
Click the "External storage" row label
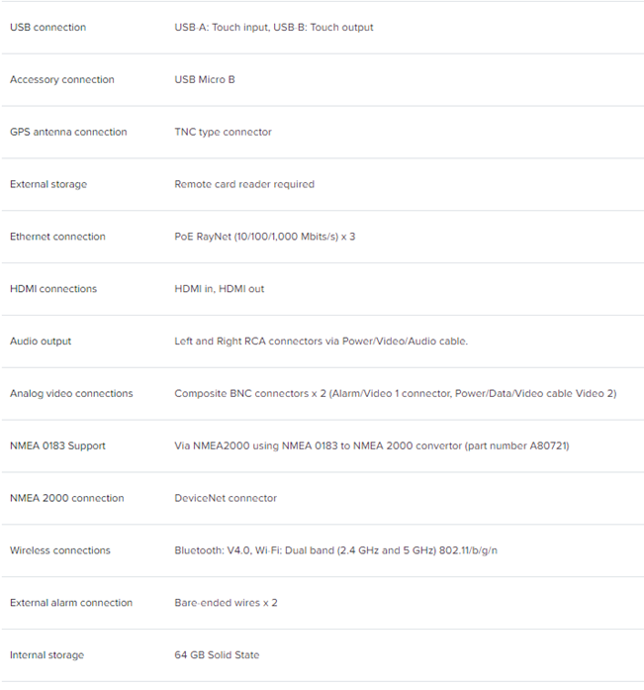(x=48, y=184)
